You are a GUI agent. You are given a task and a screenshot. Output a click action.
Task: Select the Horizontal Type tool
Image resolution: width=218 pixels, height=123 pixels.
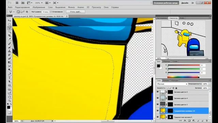(10, 78)
